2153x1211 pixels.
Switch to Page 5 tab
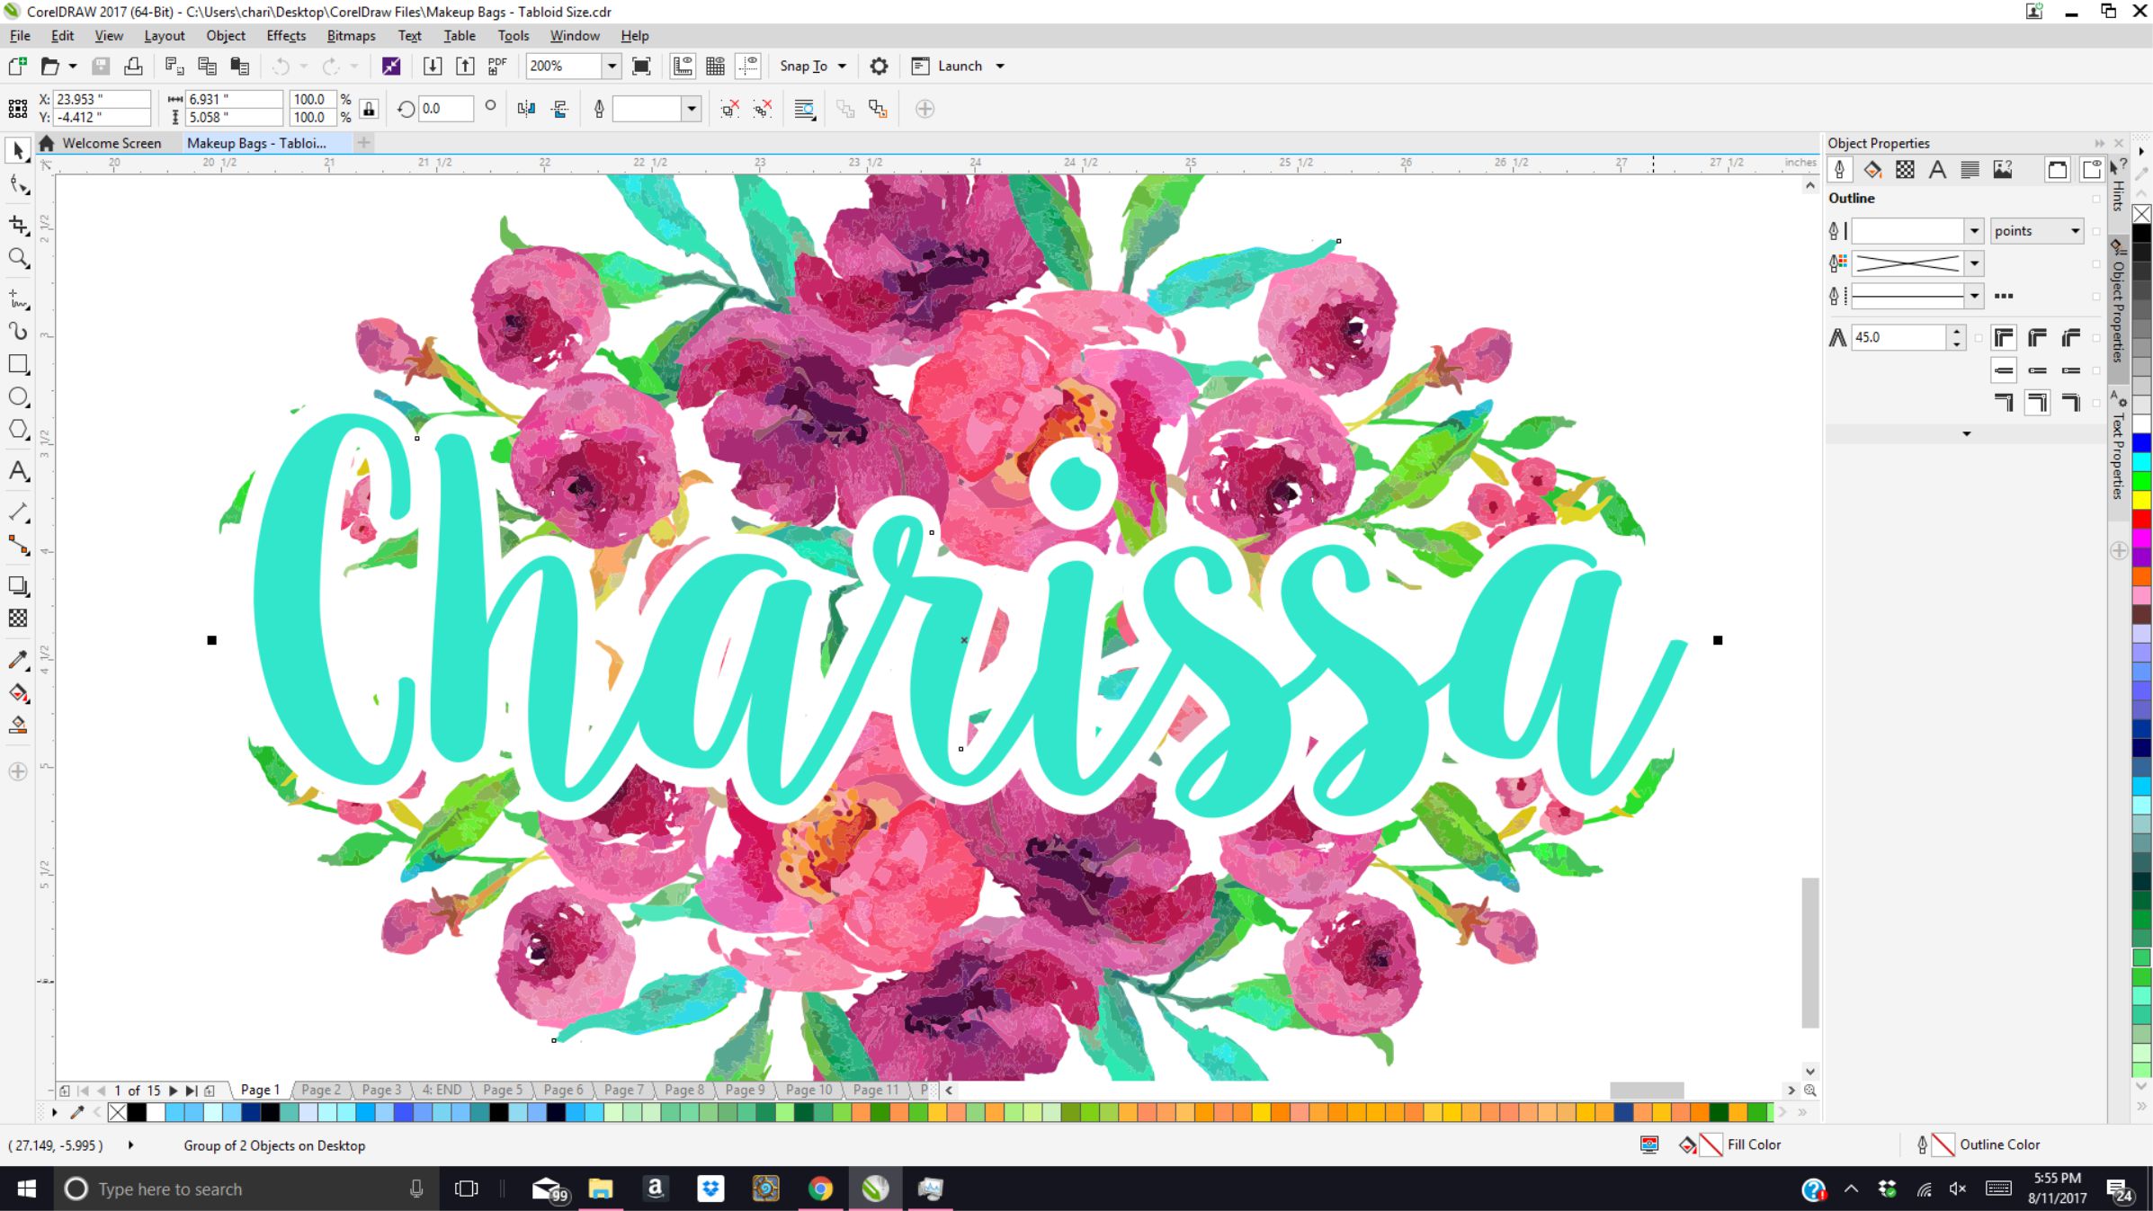click(502, 1090)
